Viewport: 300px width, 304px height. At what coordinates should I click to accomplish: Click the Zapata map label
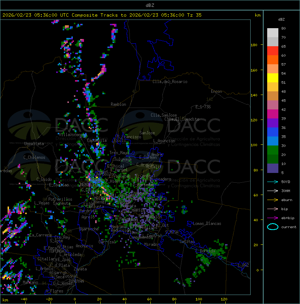pyautogui.click(x=80, y=269)
